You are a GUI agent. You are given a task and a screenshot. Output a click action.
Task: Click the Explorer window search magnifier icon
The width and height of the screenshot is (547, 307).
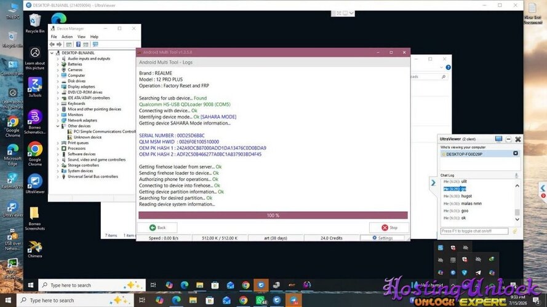[444, 77]
